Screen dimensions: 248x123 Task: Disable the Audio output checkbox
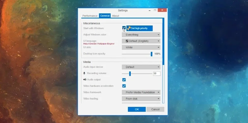click(x=124, y=80)
